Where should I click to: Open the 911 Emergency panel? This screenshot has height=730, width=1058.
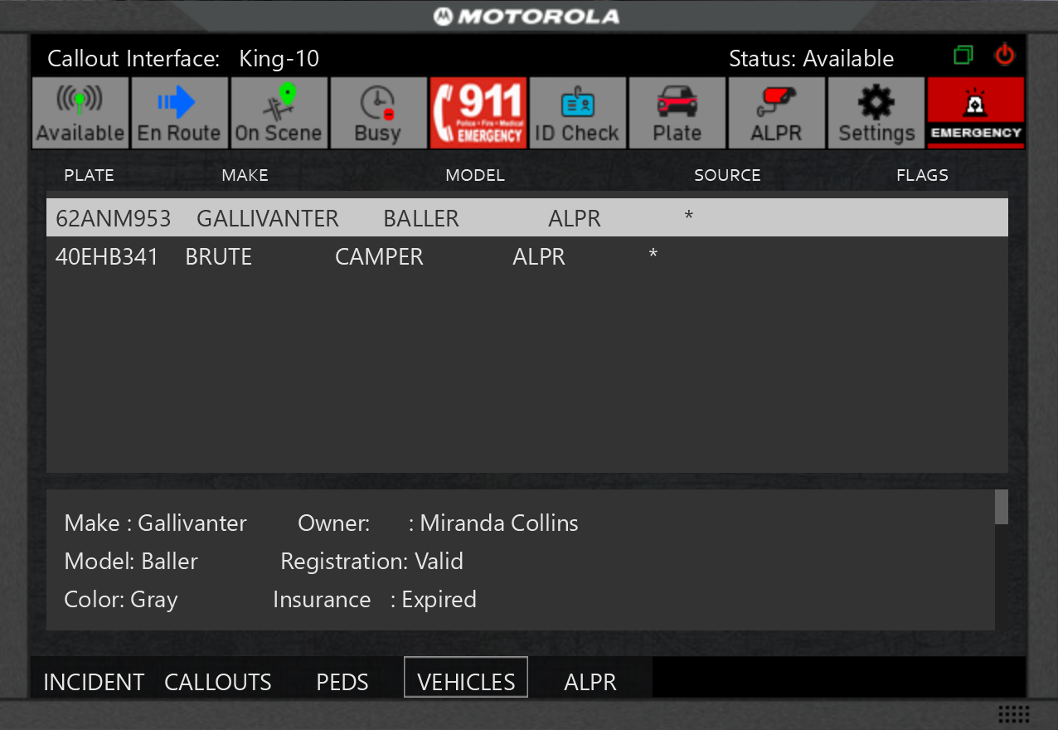click(x=478, y=114)
